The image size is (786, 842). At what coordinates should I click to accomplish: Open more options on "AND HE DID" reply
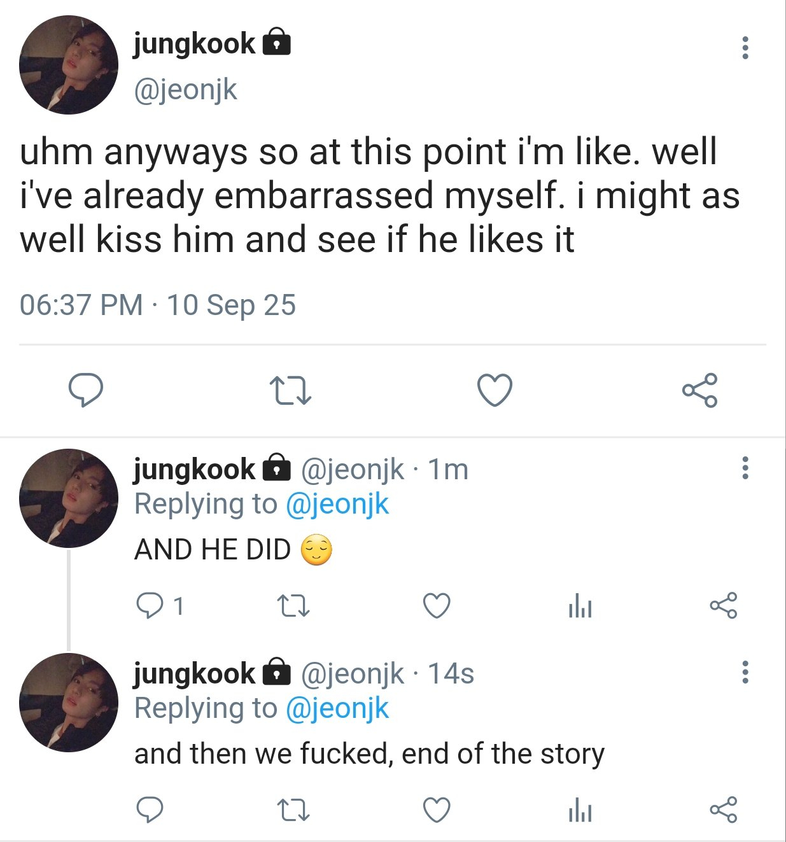745,468
